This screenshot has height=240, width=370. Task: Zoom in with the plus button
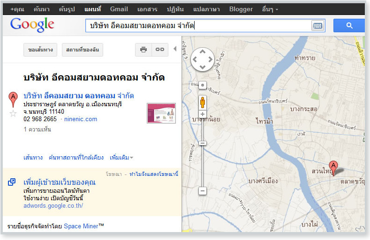pyautogui.click(x=203, y=114)
